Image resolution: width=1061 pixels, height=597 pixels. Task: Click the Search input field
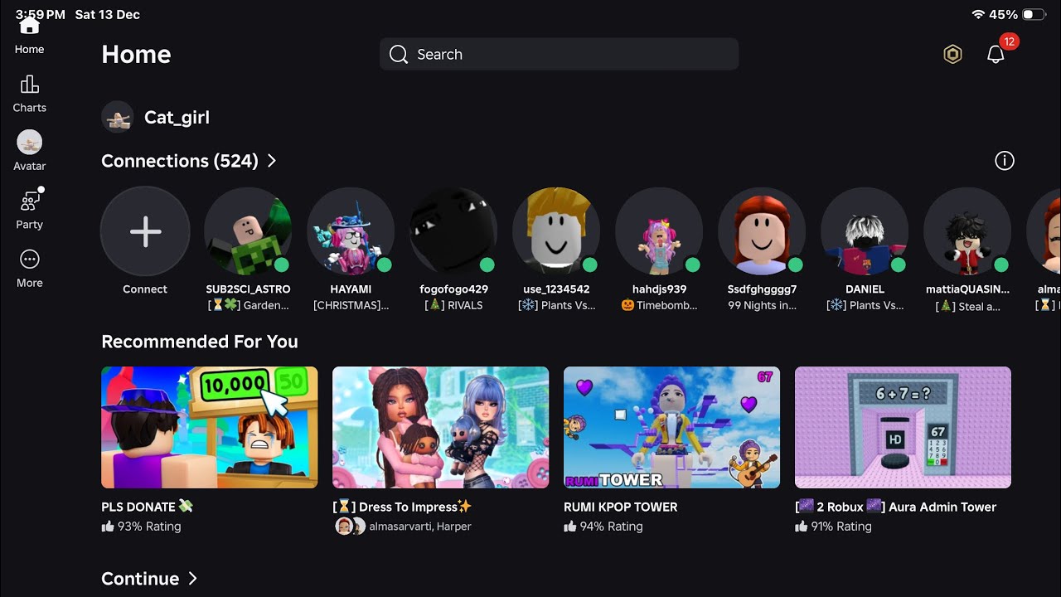559,55
